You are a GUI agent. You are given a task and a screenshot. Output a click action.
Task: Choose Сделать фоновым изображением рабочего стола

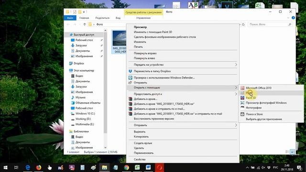pyautogui.click(x=164, y=37)
